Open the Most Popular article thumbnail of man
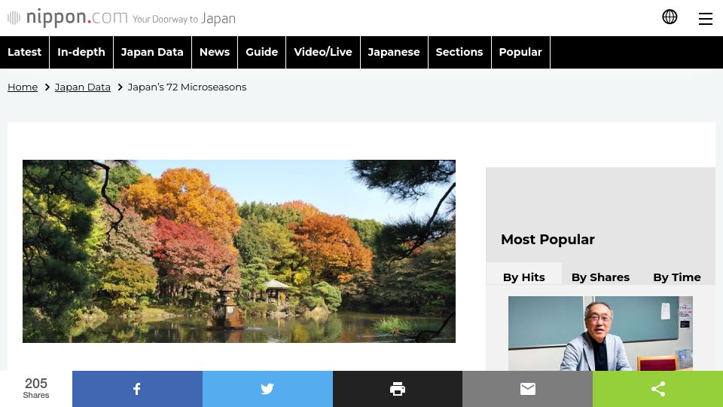Viewport: 723px width, 407px height. (x=600, y=333)
